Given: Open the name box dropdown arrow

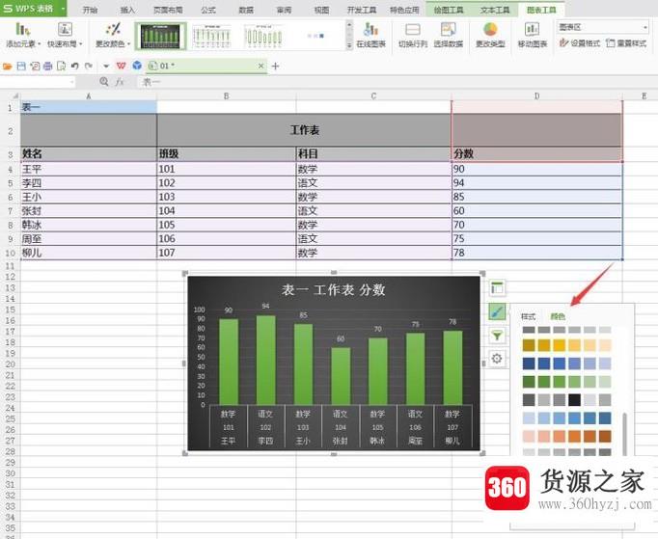Looking at the screenshot, I should (x=71, y=82).
